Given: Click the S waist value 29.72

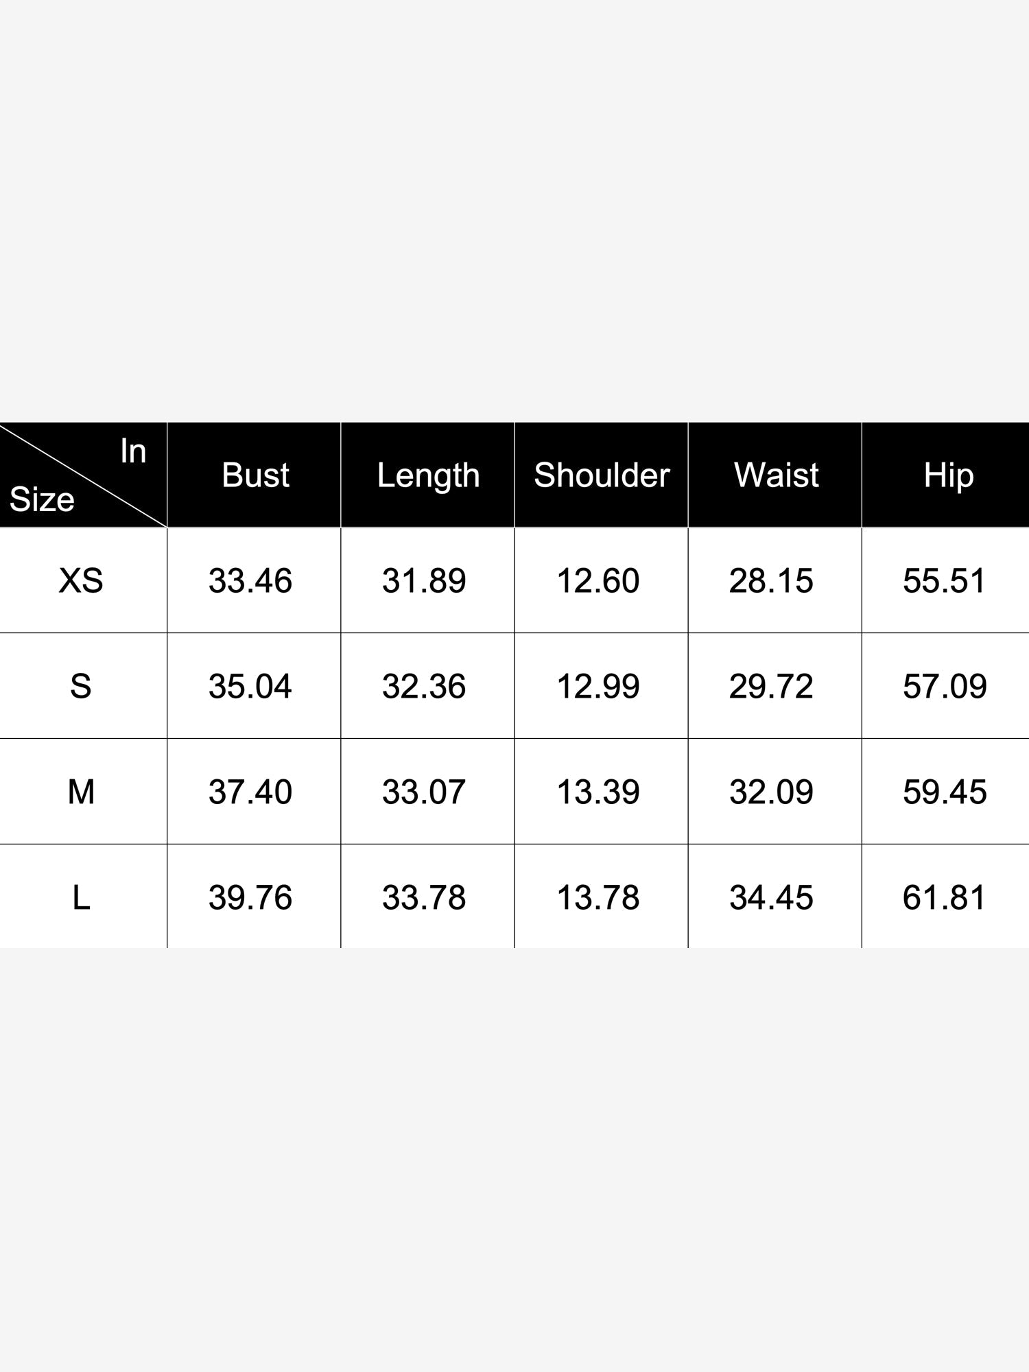Looking at the screenshot, I should (771, 686).
